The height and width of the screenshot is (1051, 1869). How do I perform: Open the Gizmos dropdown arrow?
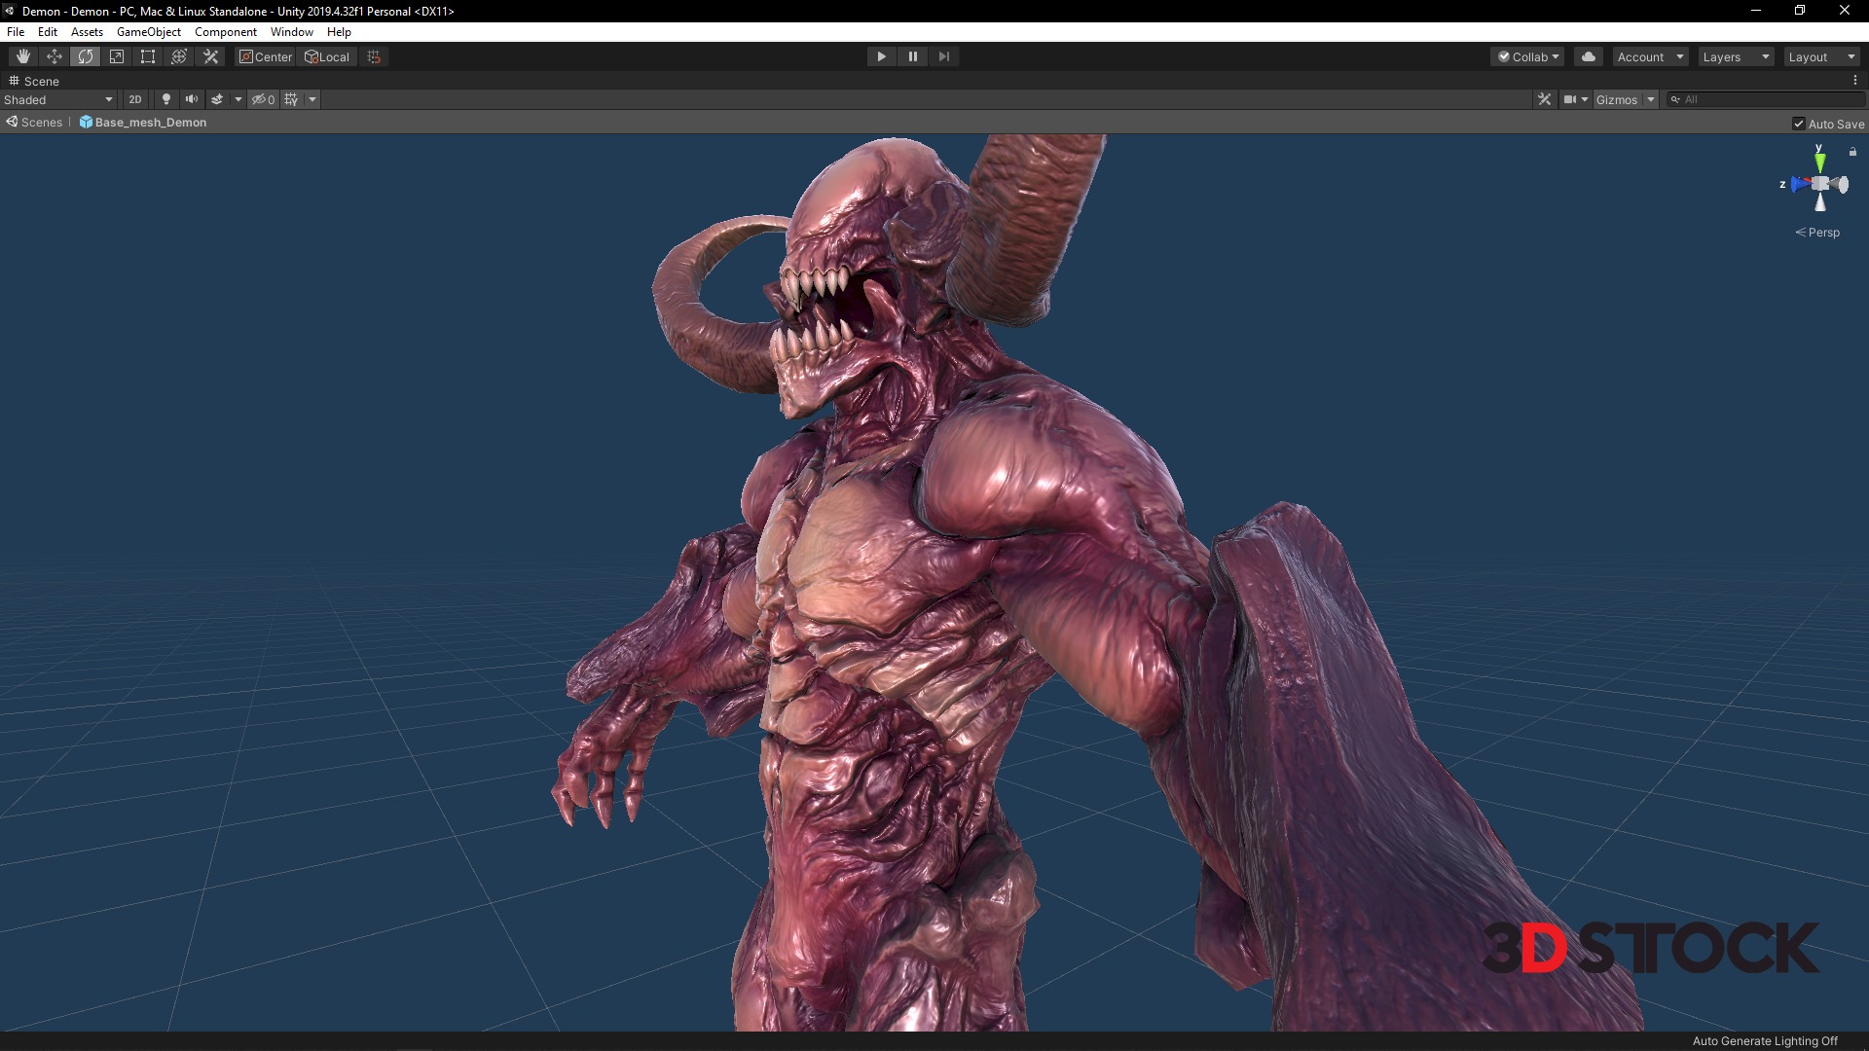click(x=1651, y=99)
